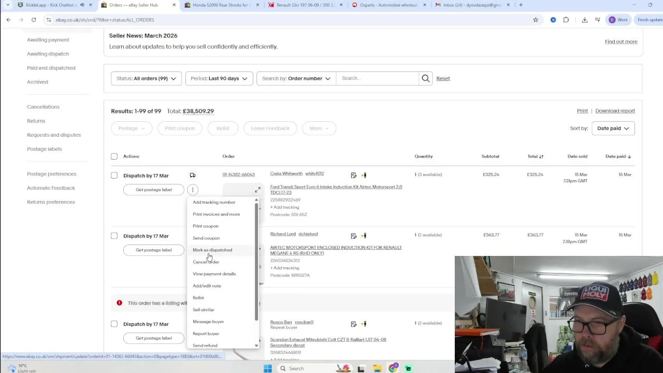
Task: Open the weather widget in taskbar
Action: (x=21, y=368)
